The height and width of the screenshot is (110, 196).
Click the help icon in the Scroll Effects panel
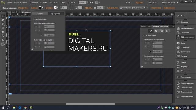(x=142, y=67)
